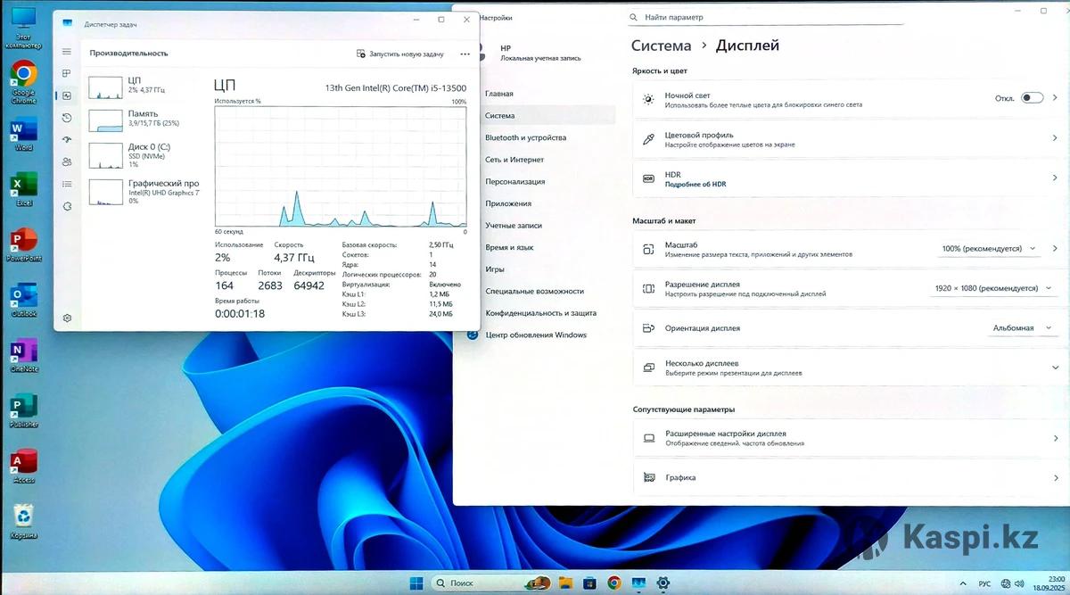Open the Processes page in Task Manager sidebar
The image size is (1070, 595).
(67, 74)
